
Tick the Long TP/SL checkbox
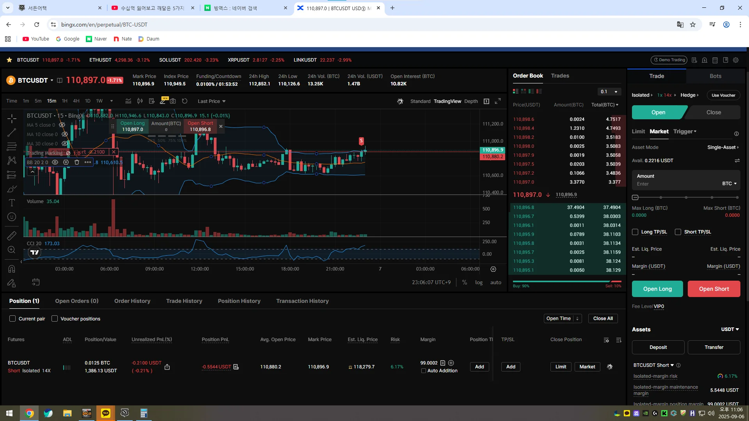click(635, 232)
